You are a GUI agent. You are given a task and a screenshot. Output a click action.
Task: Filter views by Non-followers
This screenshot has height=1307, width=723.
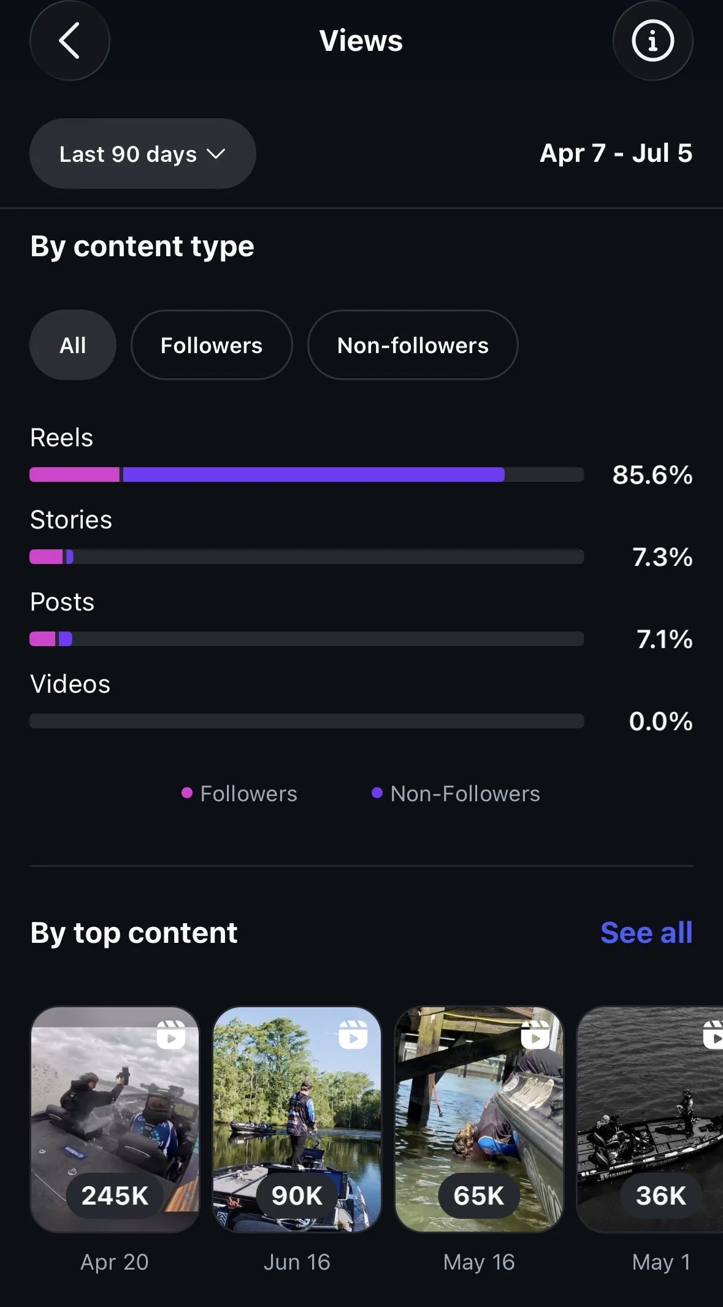(x=413, y=345)
